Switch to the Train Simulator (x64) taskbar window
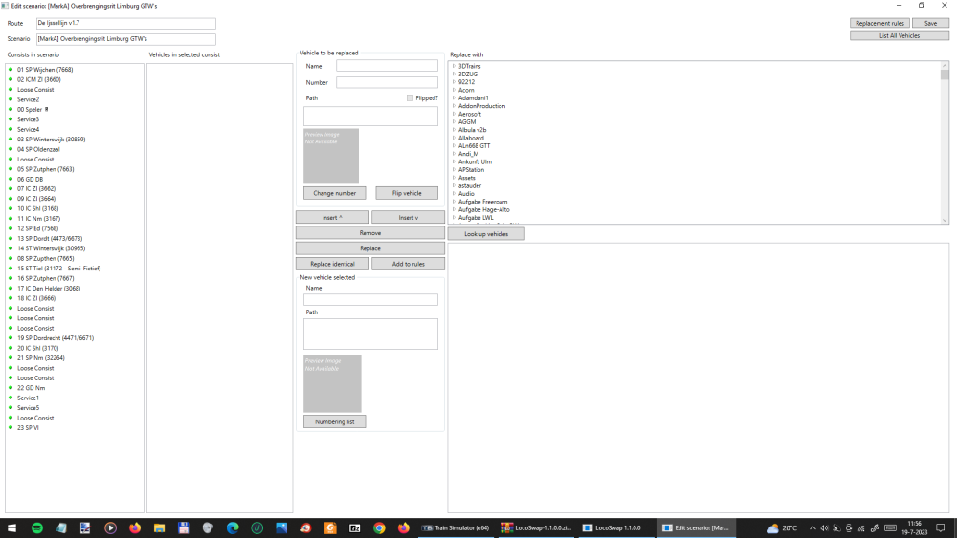The height and width of the screenshot is (538, 957). pos(456,527)
